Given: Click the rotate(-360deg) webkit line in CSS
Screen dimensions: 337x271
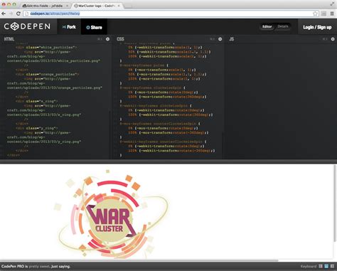Looking at the screenshot, I should [171, 151].
